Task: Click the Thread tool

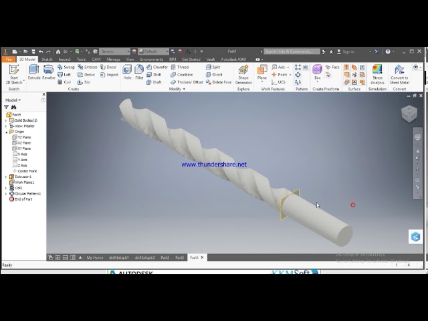Action: coord(180,67)
